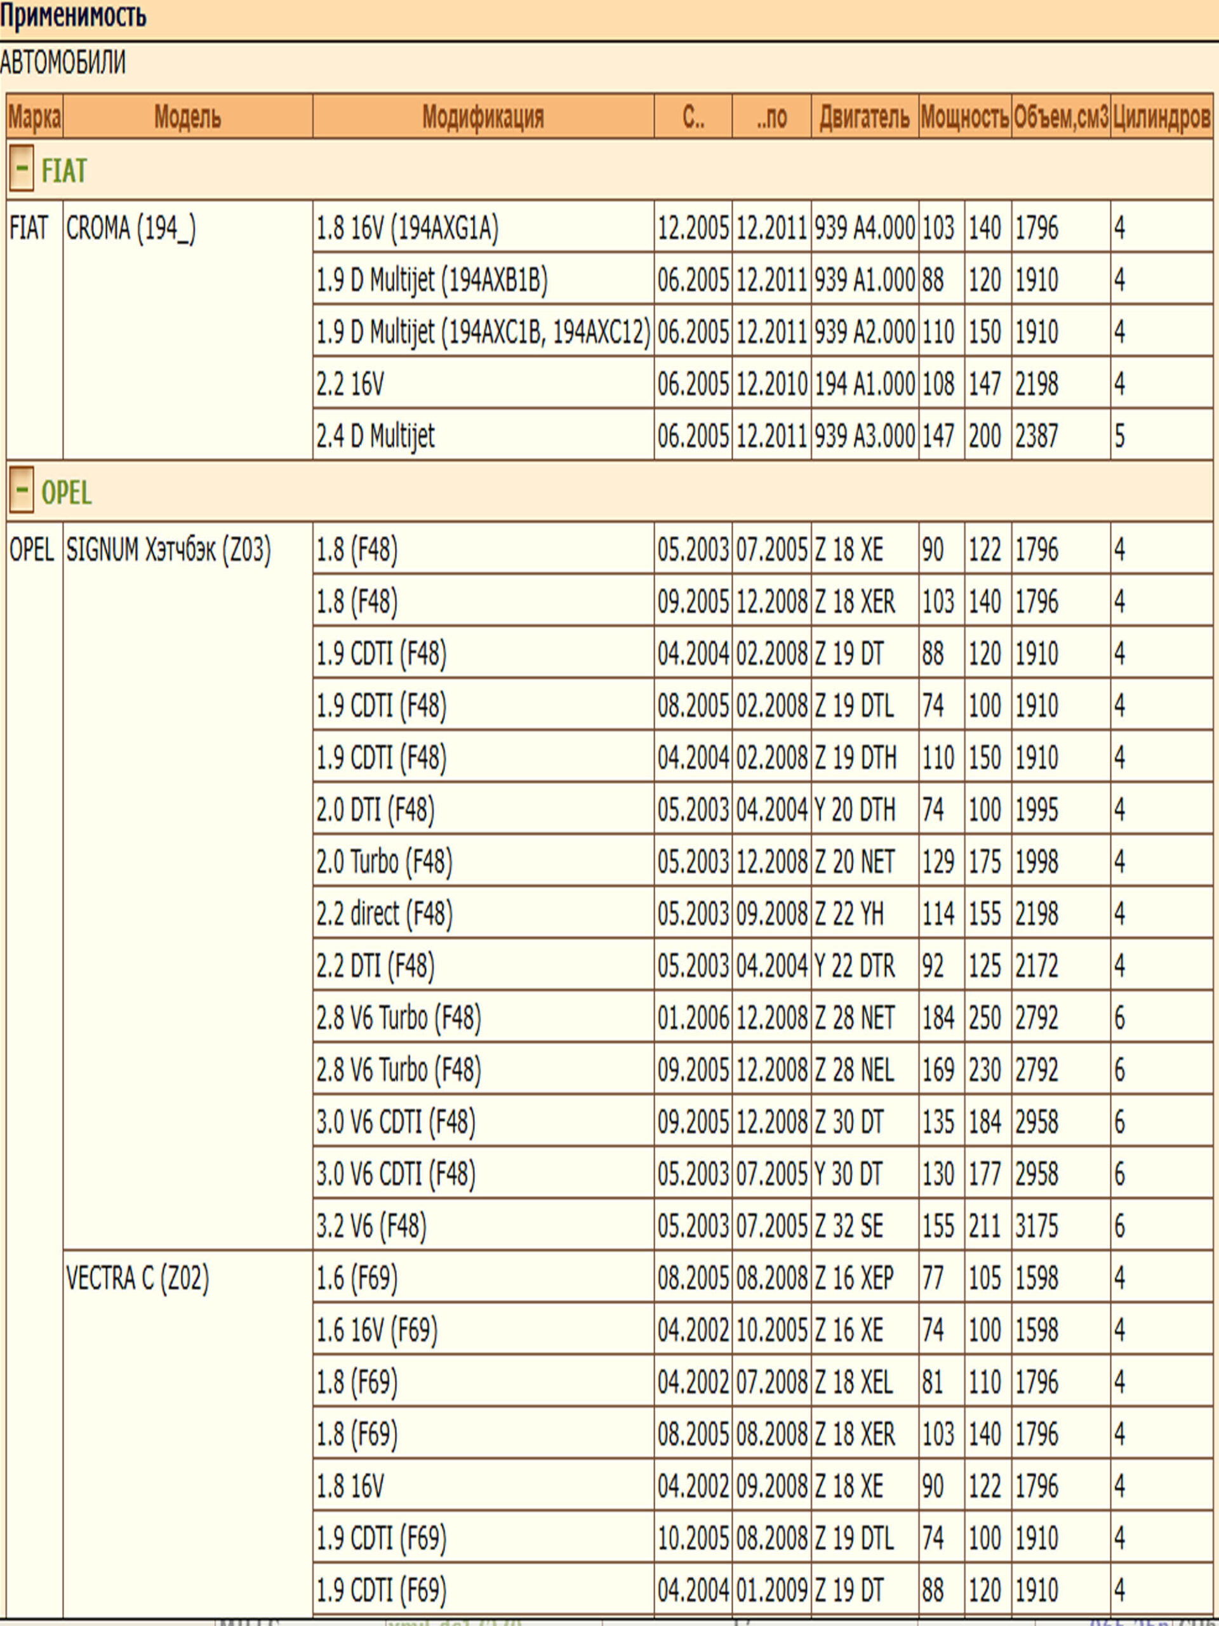This screenshot has width=1219, height=1626.
Task: Click the Двигатель column header
Action: point(864,117)
